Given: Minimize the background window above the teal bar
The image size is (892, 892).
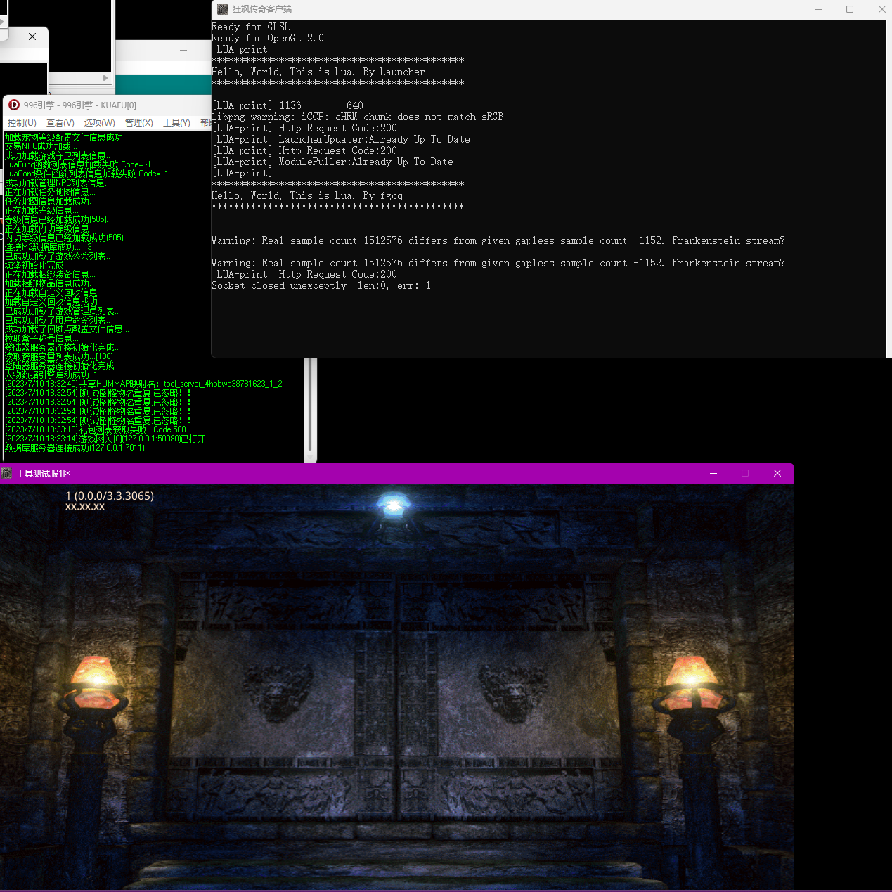Looking at the screenshot, I should (183, 50).
